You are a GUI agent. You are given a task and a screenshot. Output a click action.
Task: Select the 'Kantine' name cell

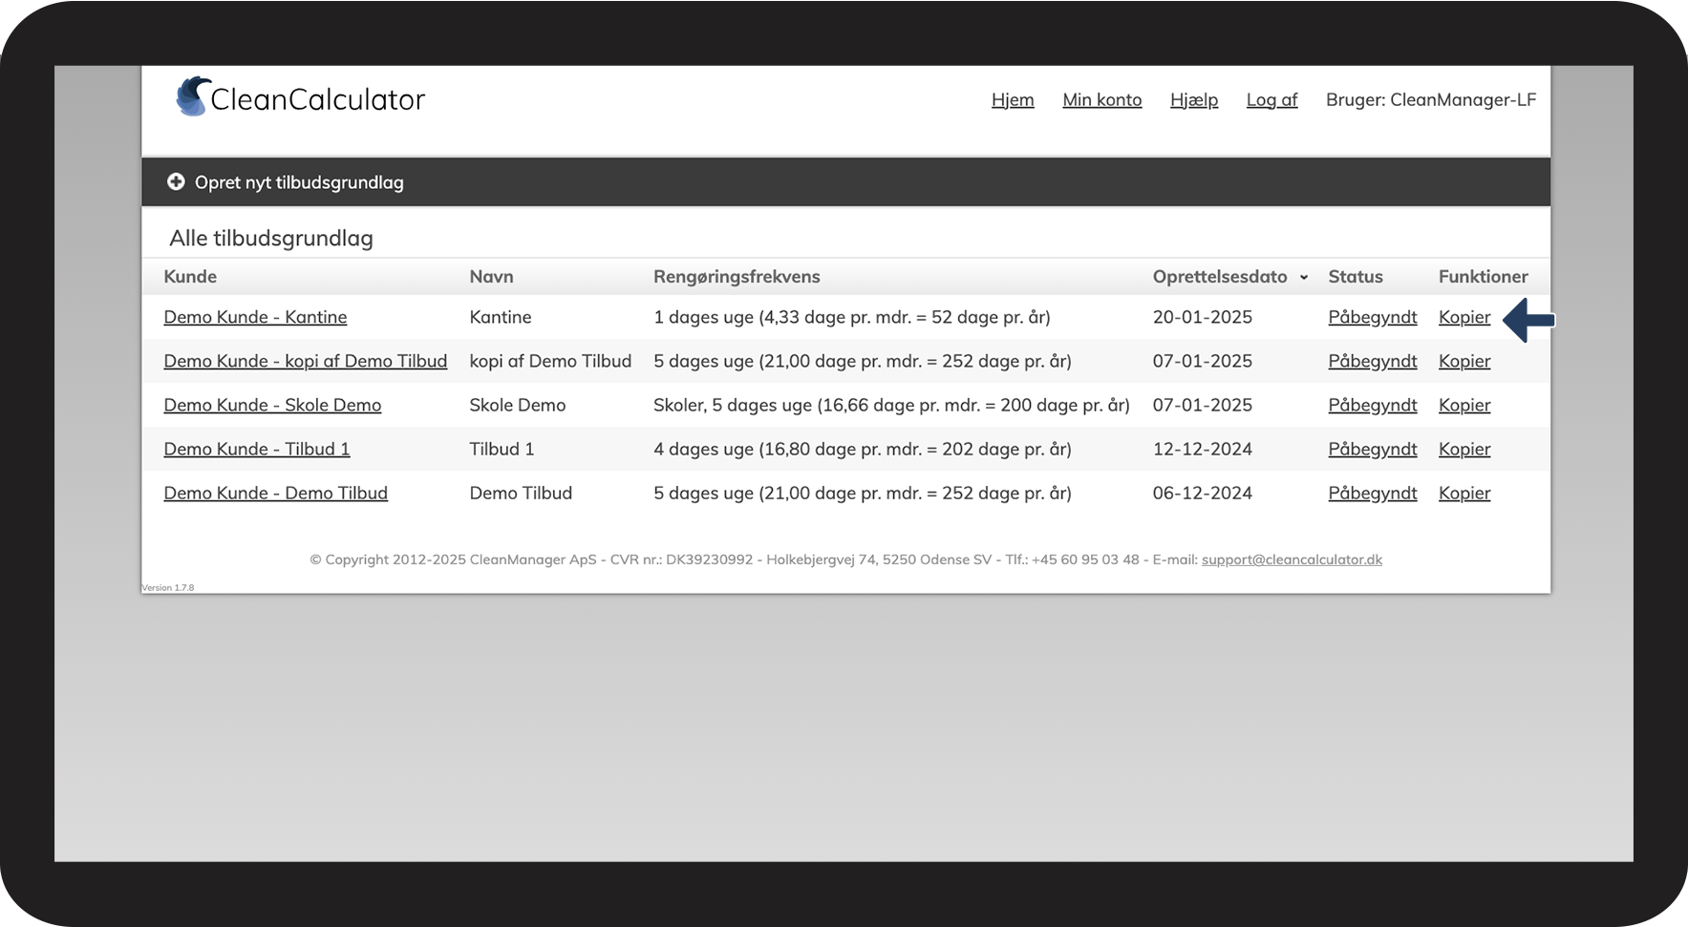501,317
